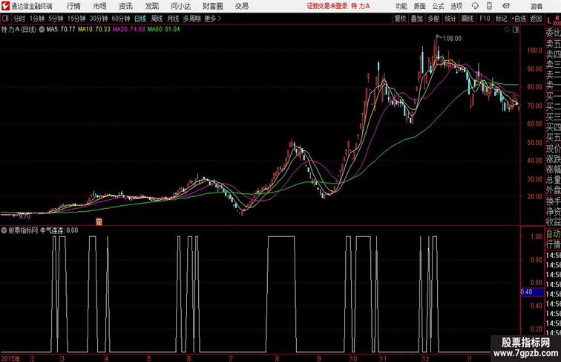Open the F10 company info button
561x362 pixels.
[485, 19]
